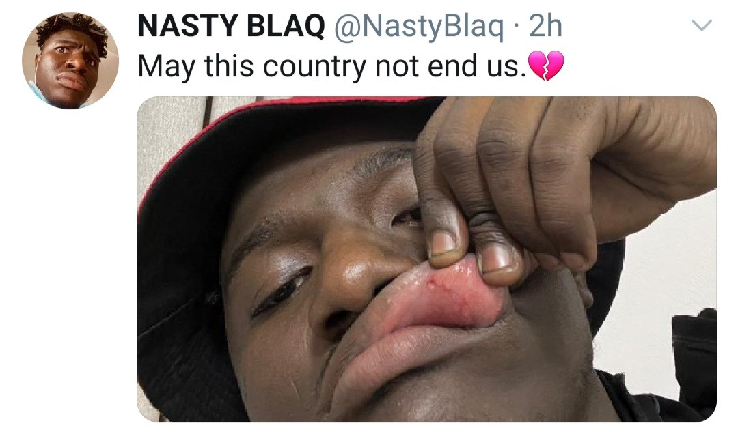Click the word "end" in the tweet text
The width and height of the screenshot is (738, 432).
tap(453, 66)
